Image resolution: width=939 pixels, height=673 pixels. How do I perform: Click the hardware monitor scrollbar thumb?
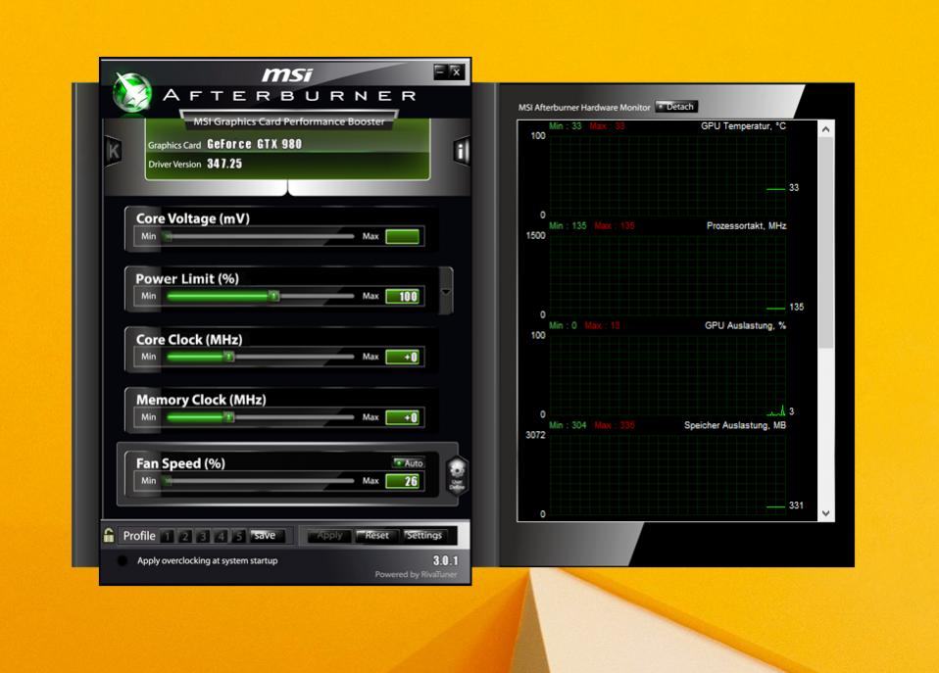pyautogui.click(x=826, y=243)
